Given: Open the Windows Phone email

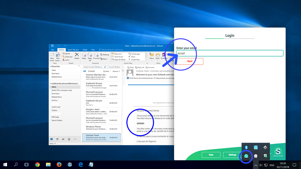Looking at the screenshot, I should point(102,129).
